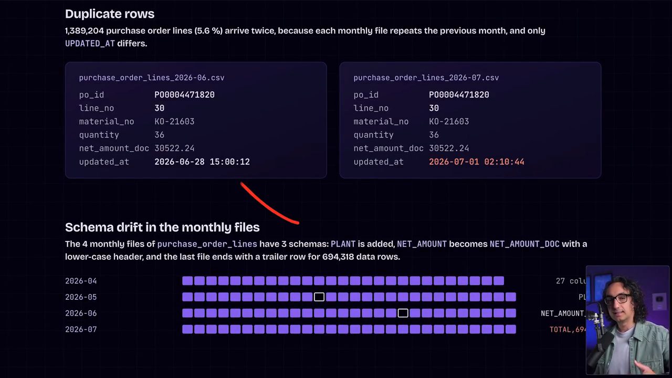Click the 1,389,204 figure in the duplicate rows paragraph
The width and height of the screenshot is (672, 378).
pos(84,30)
